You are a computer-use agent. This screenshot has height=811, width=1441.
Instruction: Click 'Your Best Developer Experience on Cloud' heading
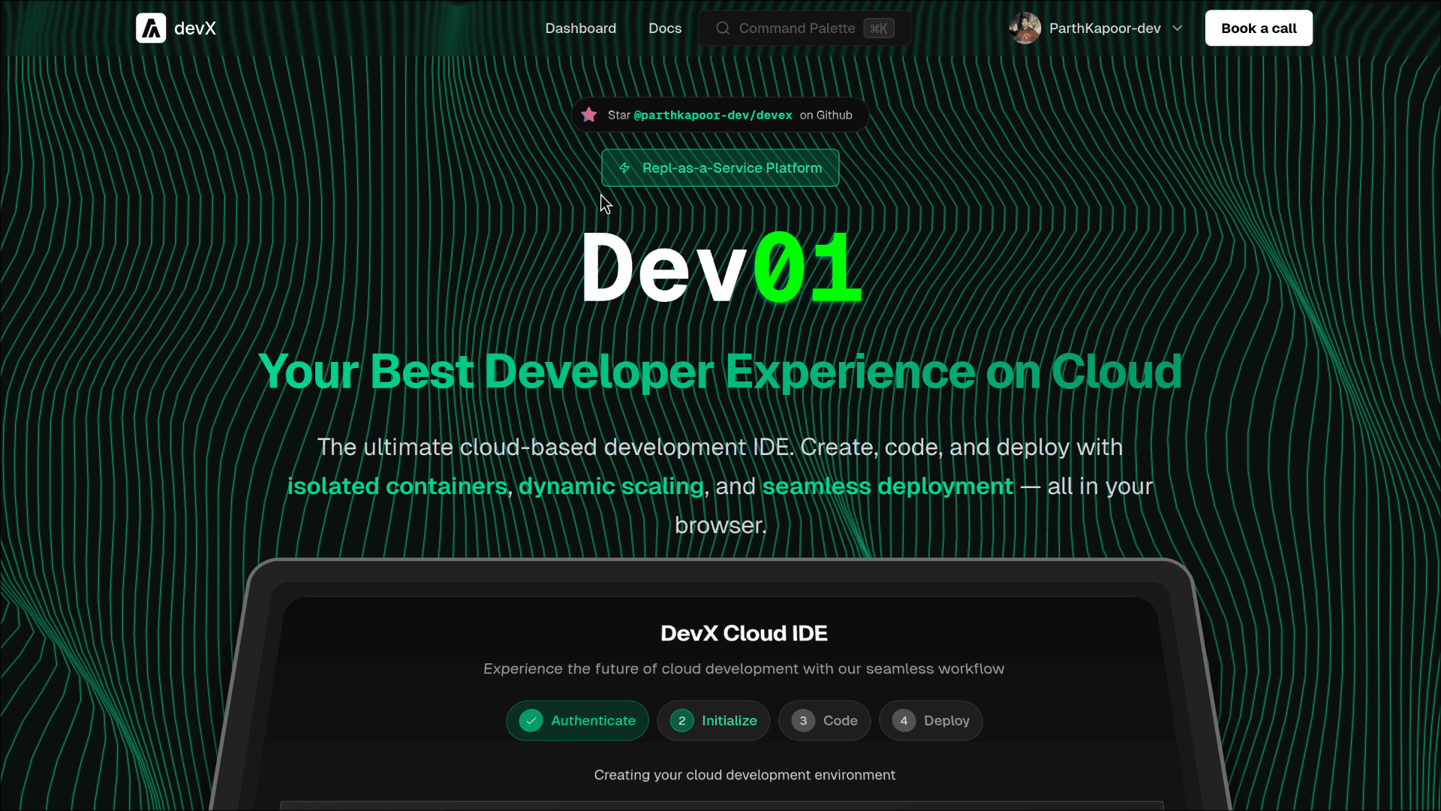click(720, 372)
